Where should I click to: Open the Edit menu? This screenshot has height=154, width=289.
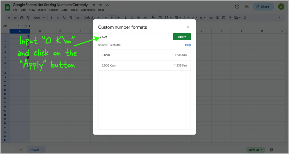click(x=23, y=10)
